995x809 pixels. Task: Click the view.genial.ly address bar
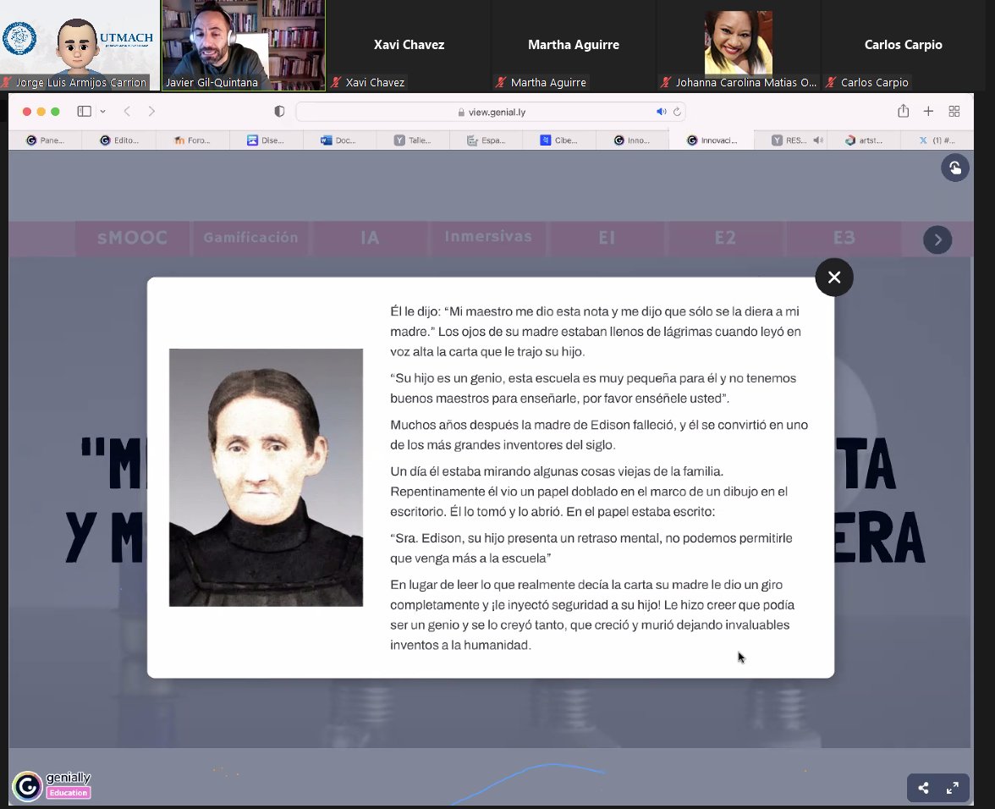pos(490,112)
